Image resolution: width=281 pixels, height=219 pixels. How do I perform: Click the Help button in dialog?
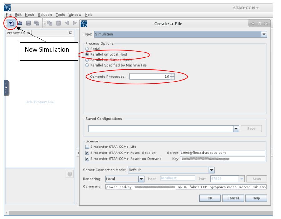click(x=256, y=198)
